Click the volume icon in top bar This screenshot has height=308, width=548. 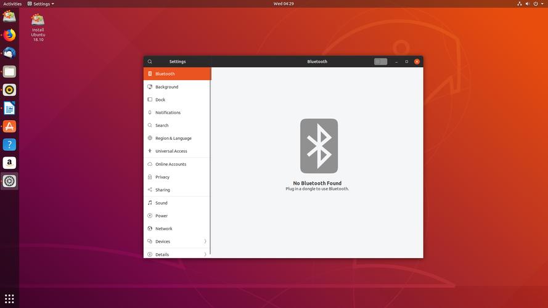click(x=528, y=4)
